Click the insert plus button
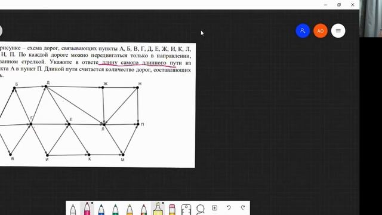The width and height of the screenshot is (382, 215). click(x=215, y=208)
